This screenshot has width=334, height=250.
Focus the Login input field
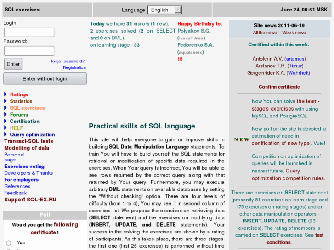point(29,33)
